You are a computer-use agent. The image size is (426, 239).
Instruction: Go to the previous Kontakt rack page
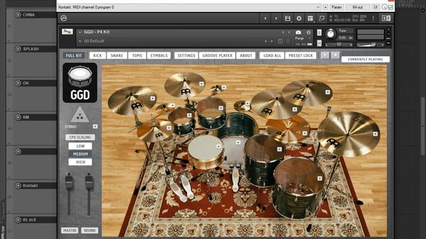pos(265,19)
